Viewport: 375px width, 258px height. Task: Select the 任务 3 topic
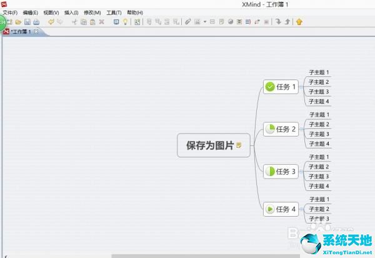[x=281, y=172]
